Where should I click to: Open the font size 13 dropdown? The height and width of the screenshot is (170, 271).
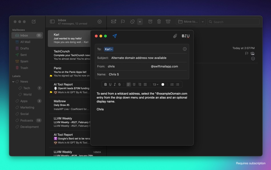[155, 84]
